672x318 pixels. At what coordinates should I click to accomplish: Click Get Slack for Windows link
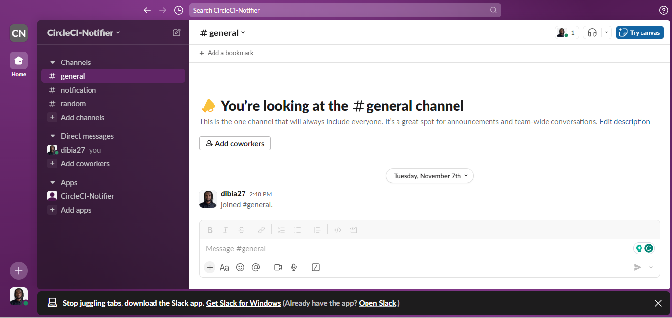pos(244,303)
